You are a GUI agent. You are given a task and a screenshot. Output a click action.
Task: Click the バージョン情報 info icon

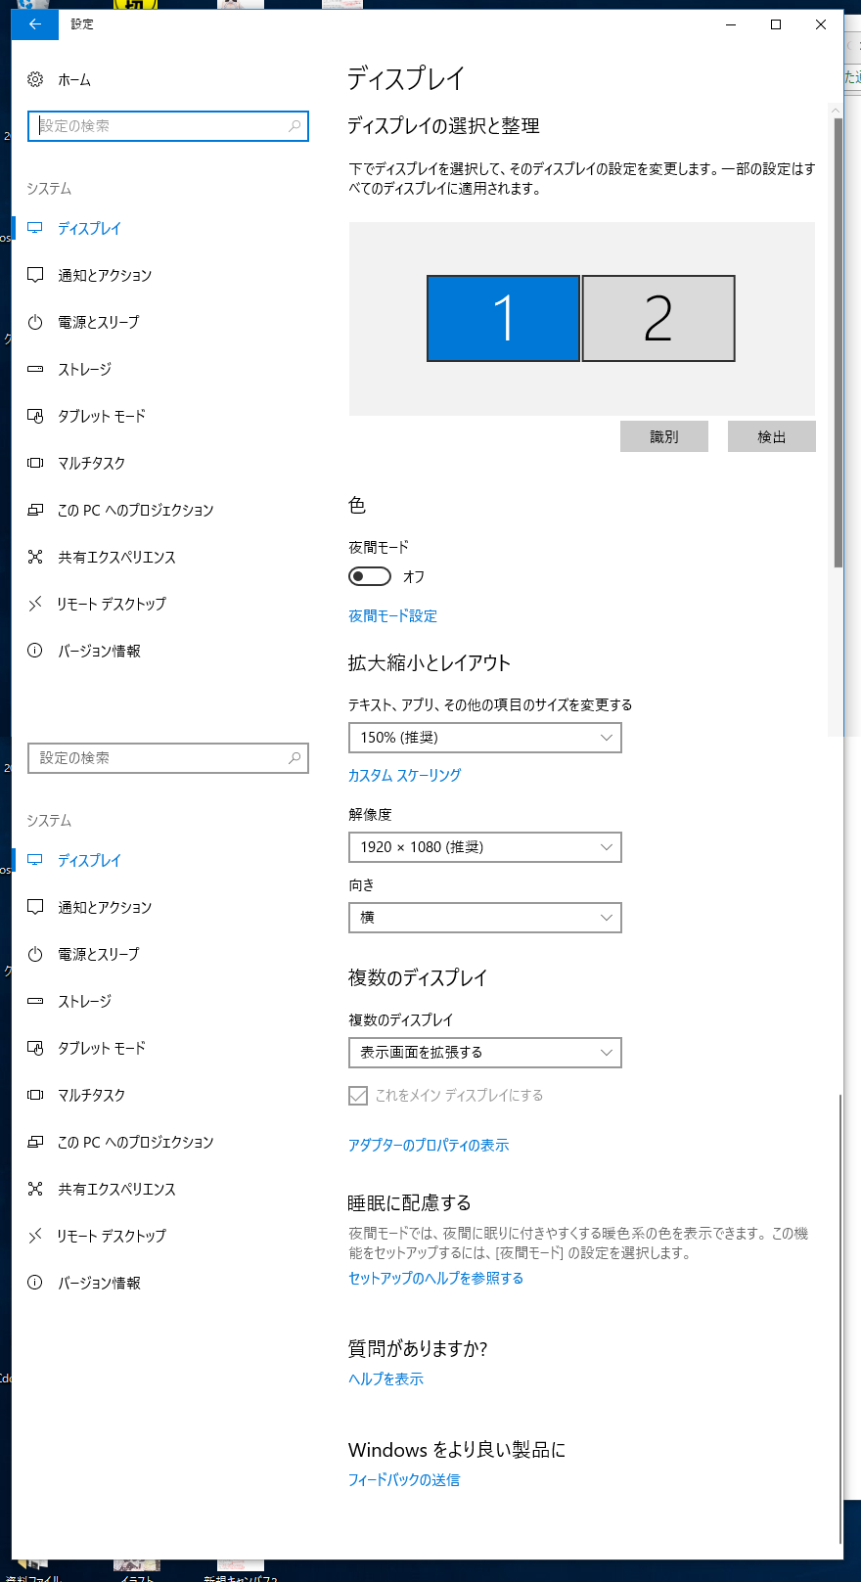[x=35, y=651]
